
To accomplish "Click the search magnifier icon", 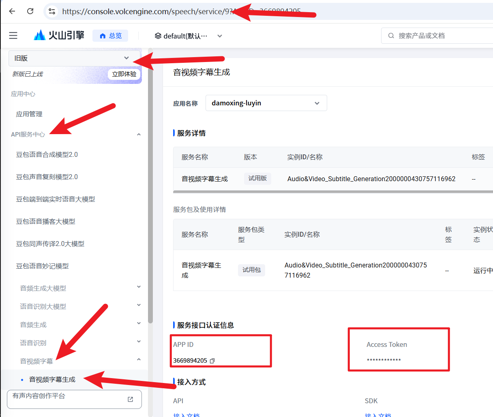I will [391, 36].
